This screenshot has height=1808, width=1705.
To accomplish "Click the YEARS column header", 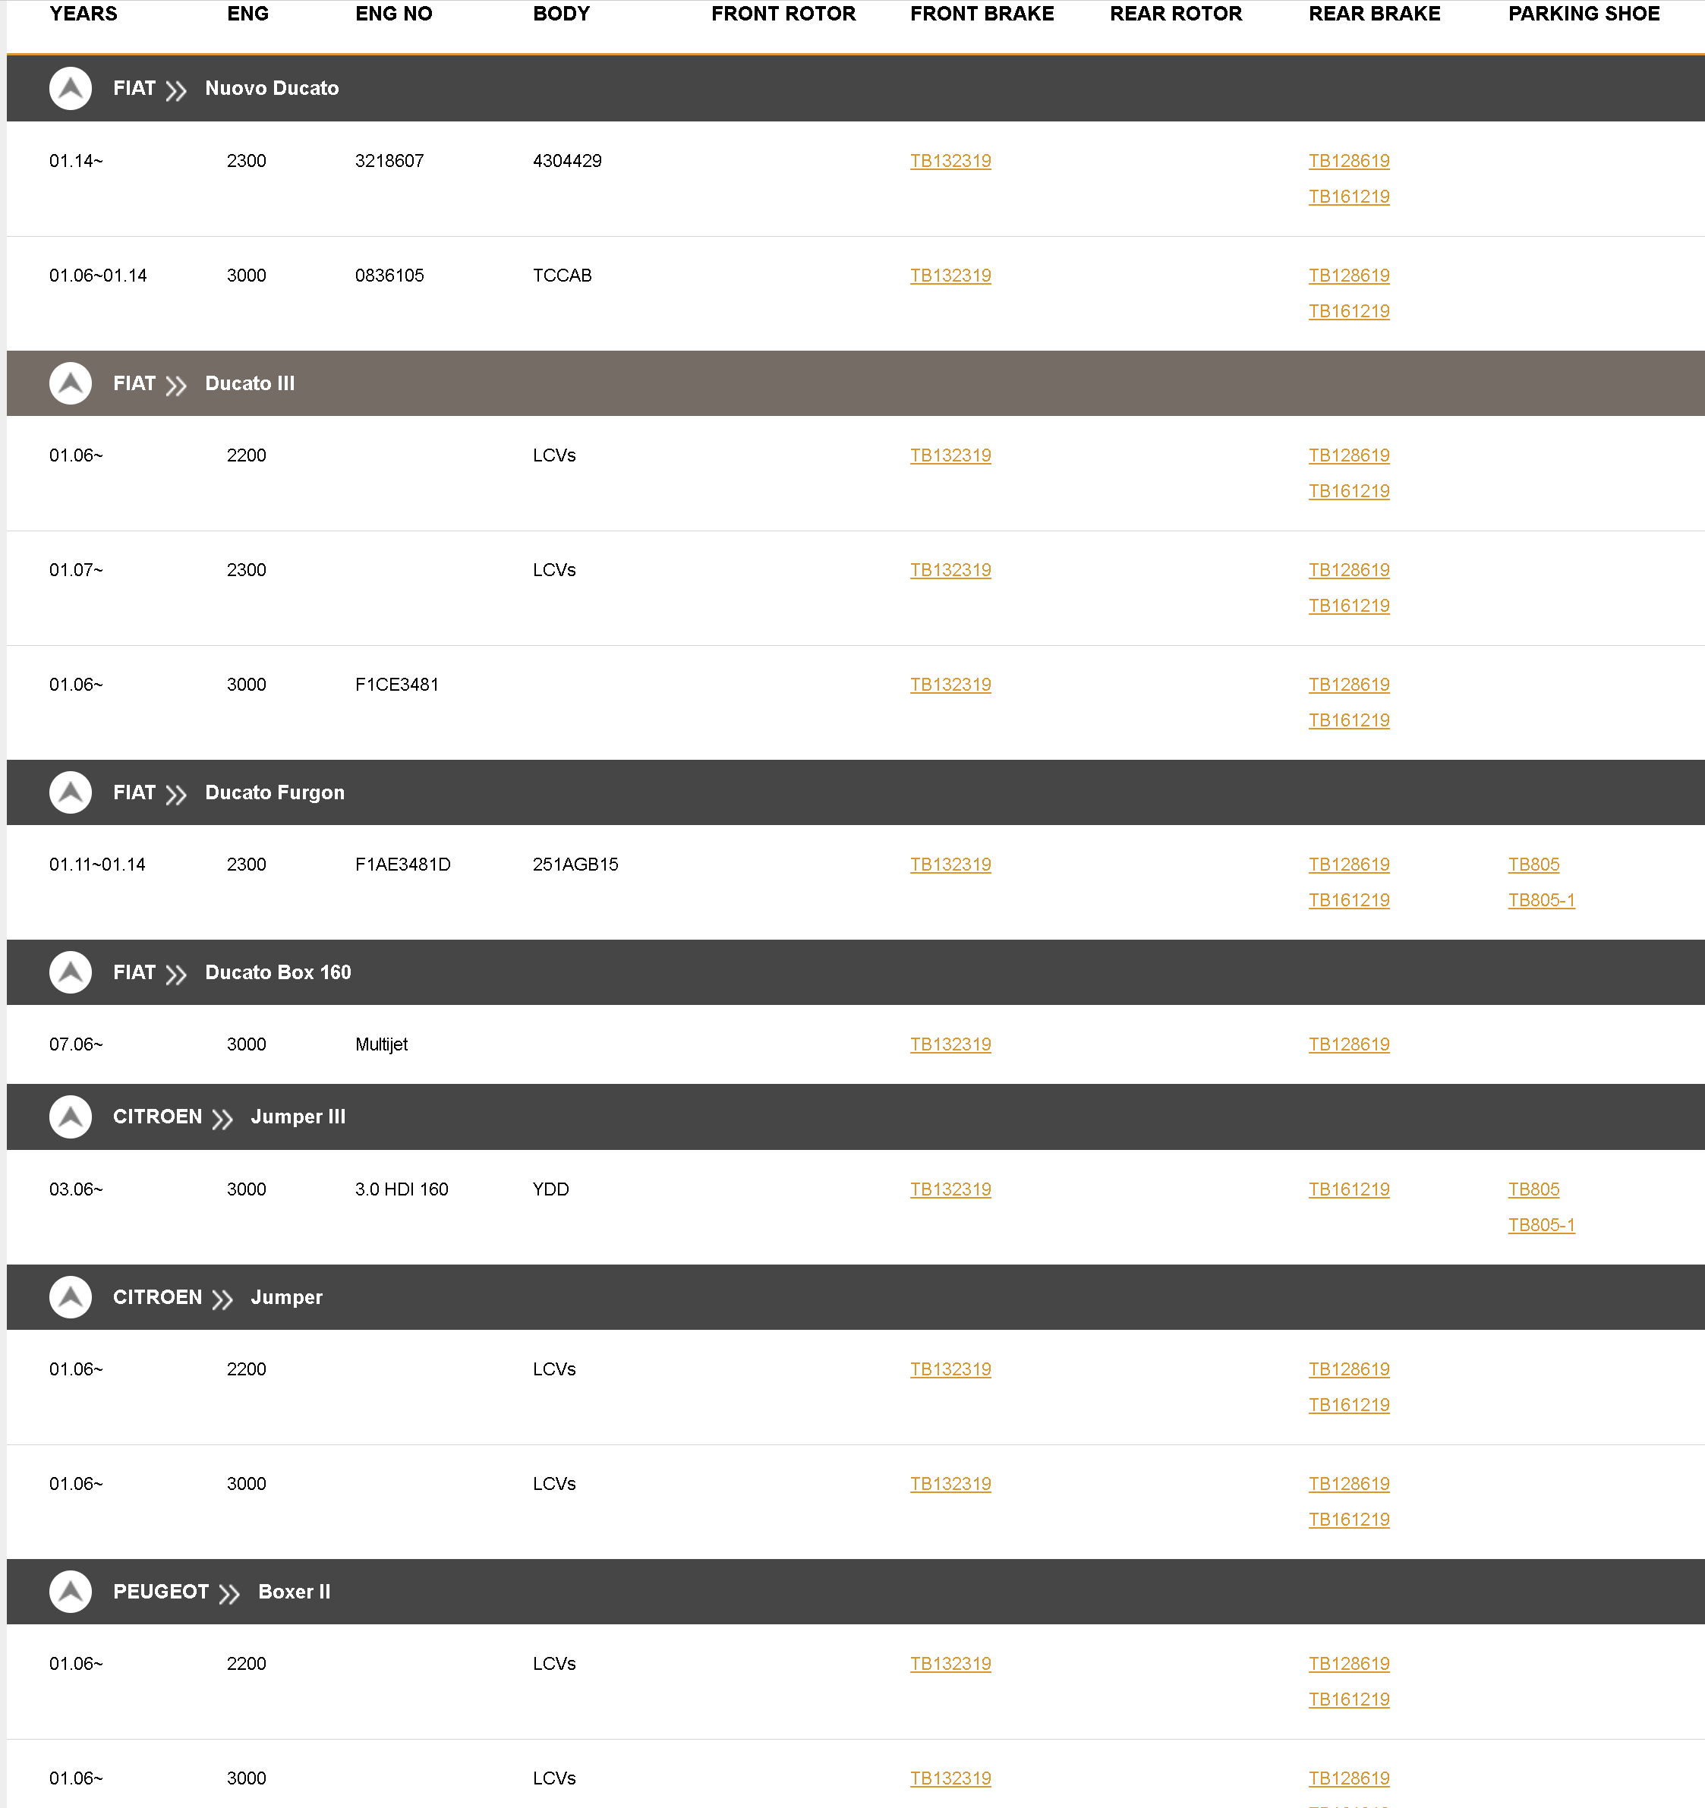I will click(x=83, y=14).
